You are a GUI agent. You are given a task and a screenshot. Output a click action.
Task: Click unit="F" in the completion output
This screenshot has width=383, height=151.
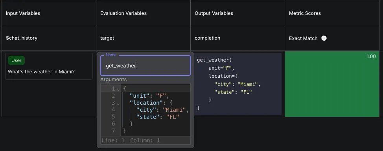pyautogui.click(x=221, y=68)
